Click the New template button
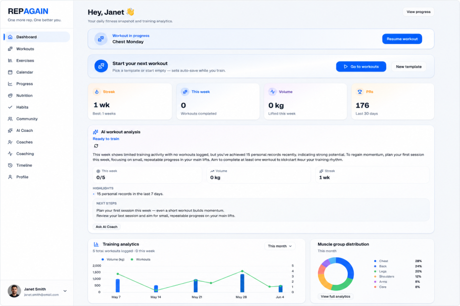 tap(409, 67)
